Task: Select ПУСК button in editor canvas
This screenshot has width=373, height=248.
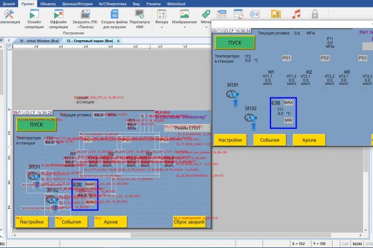Action: coord(37,125)
